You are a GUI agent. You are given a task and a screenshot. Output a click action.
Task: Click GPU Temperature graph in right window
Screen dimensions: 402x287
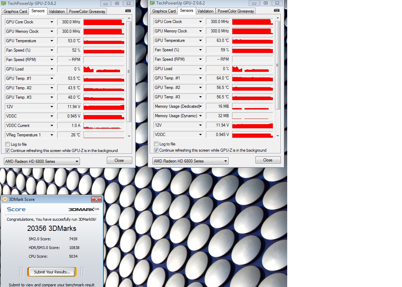[x=253, y=40]
